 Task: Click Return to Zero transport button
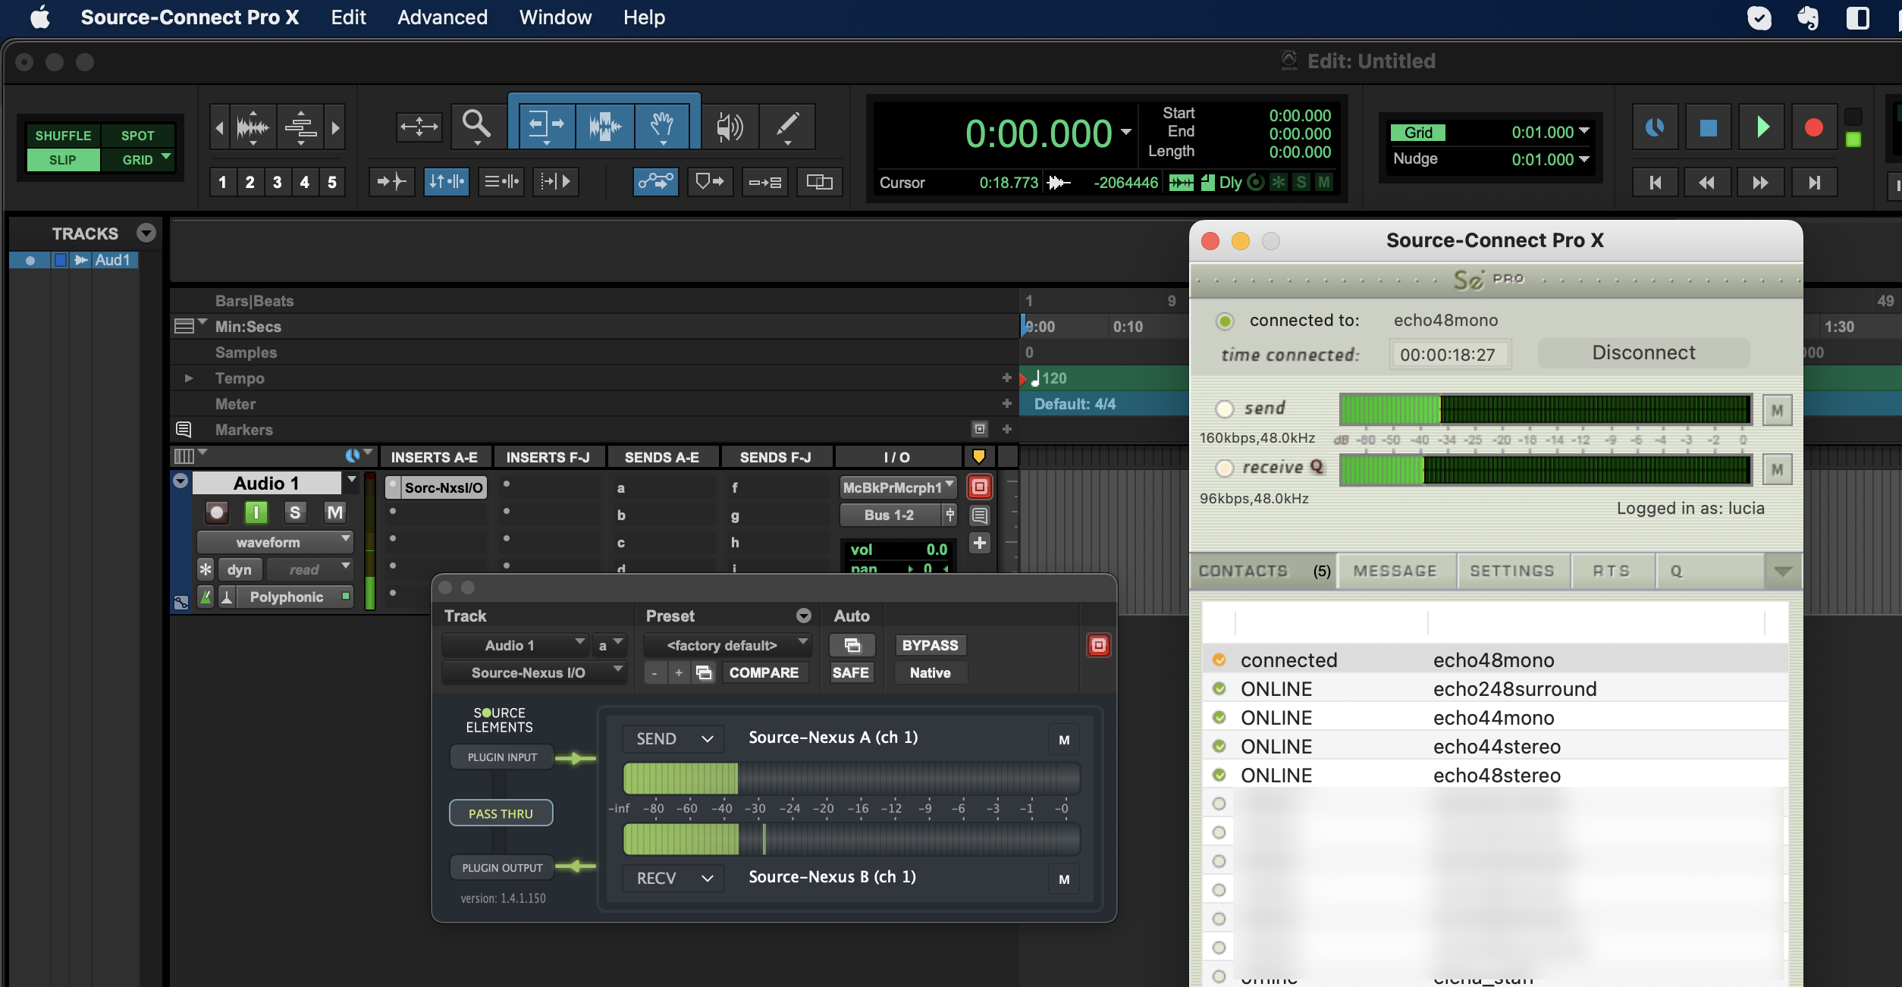(x=1655, y=182)
